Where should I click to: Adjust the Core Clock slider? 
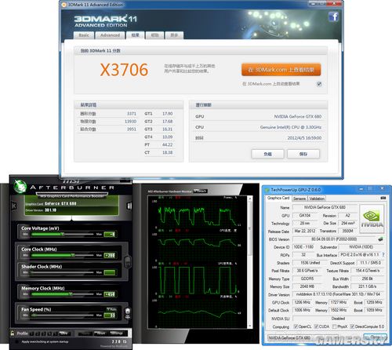click(62, 255)
